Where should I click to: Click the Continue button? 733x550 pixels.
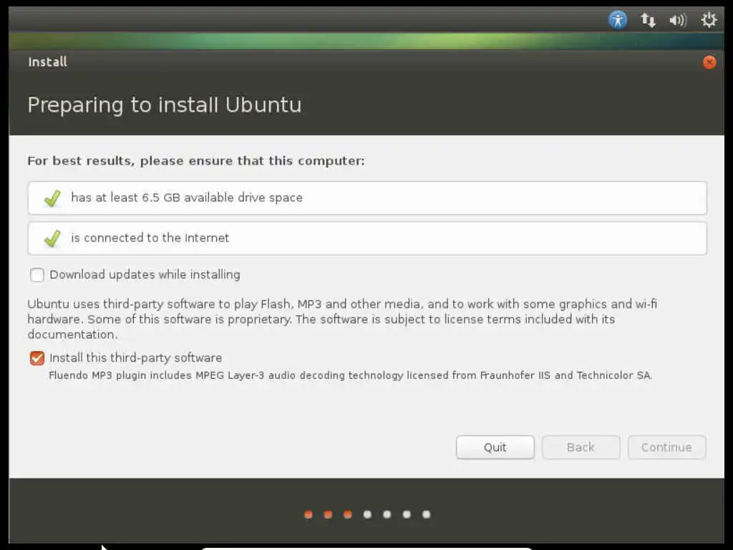(x=666, y=448)
